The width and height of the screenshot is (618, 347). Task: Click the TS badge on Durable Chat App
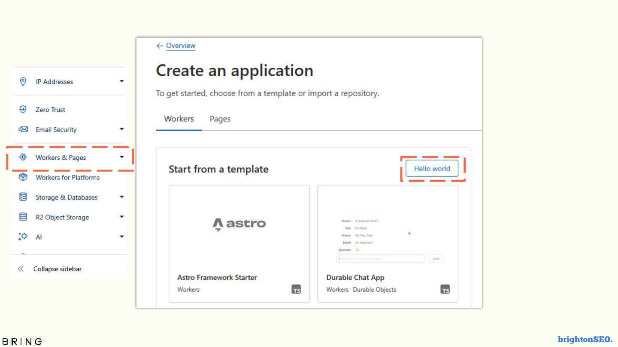pyautogui.click(x=445, y=289)
